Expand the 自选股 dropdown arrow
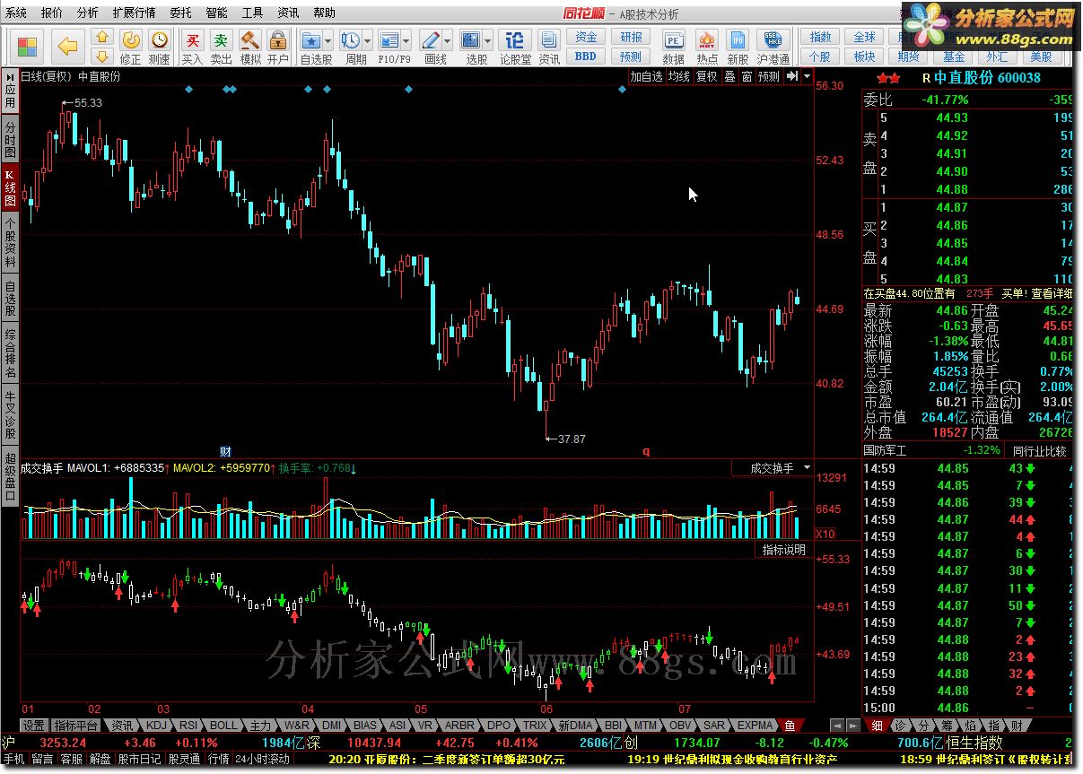The image size is (1083, 774). pyautogui.click(x=329, y=41)
